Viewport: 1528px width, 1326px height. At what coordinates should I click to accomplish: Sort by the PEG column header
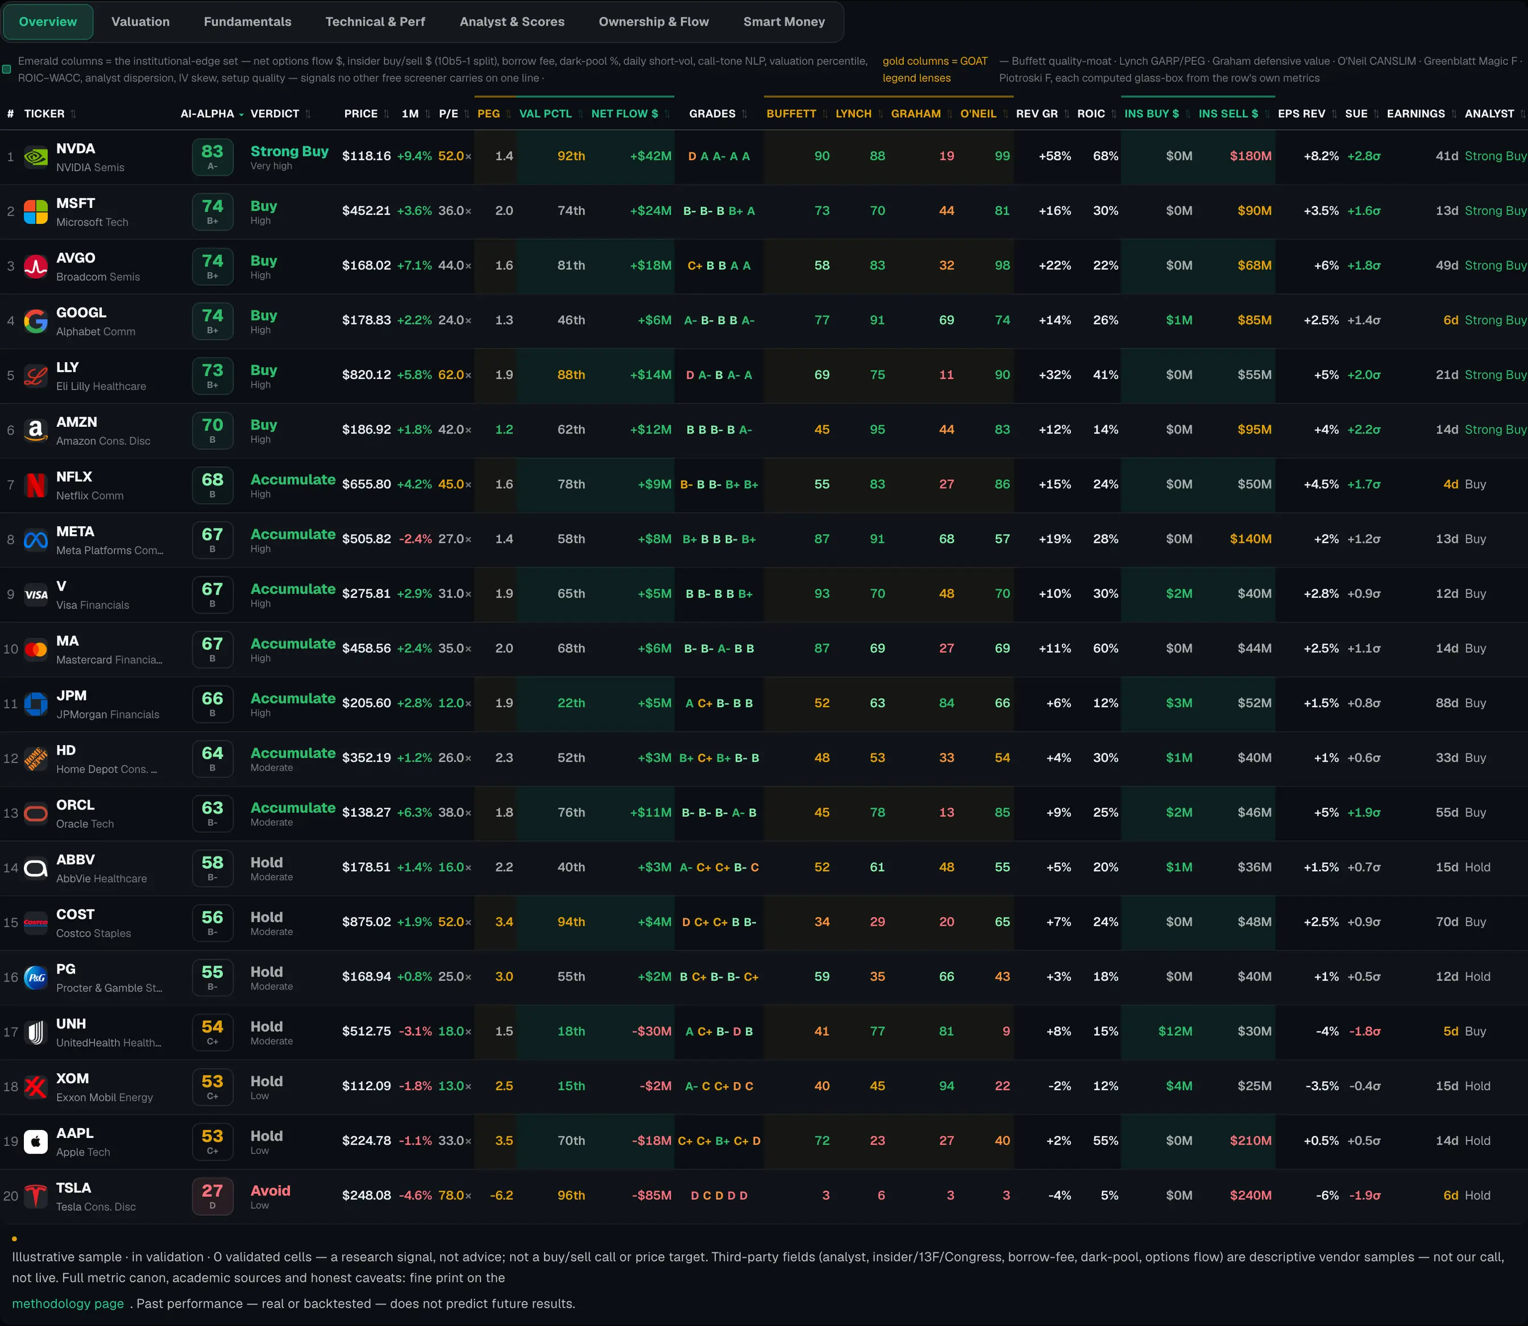493,114
